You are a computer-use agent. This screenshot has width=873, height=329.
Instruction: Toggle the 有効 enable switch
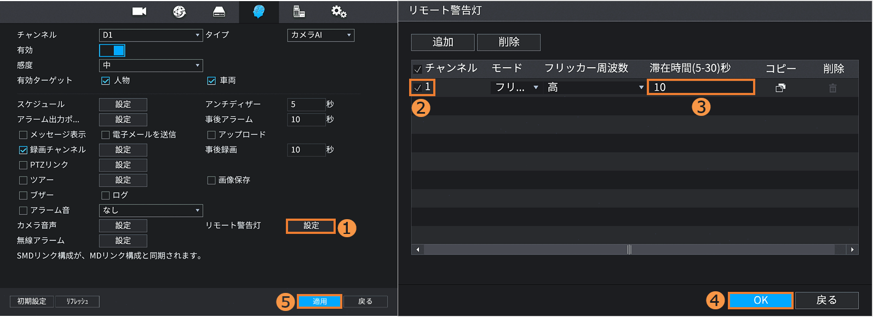click(112, 51)
